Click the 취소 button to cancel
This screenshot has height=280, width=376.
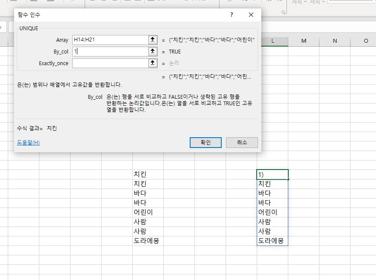tap(242, 142)
